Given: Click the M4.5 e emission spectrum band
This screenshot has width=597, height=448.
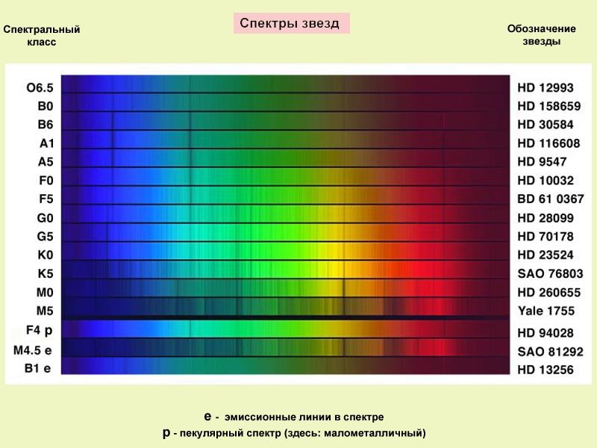Looking at the screenshot, I should tap(286, 347).
